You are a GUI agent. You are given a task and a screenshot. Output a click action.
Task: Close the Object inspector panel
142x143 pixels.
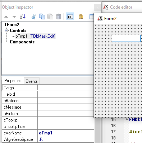pyautogui.click(x=97, y=8)
